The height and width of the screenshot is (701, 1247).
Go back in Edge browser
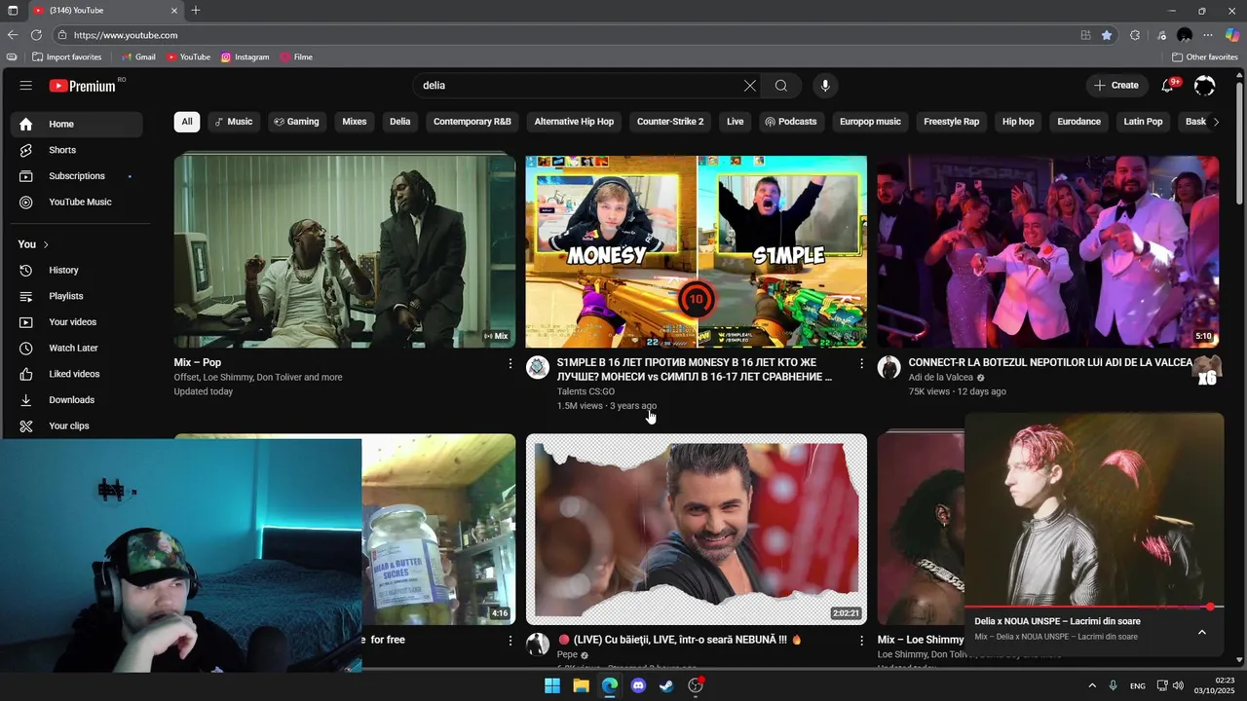pos(13,35)
